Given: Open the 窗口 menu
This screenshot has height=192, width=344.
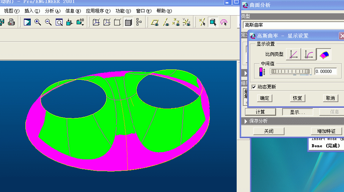Looking at the screenshot, I should [x=144, y=11].
